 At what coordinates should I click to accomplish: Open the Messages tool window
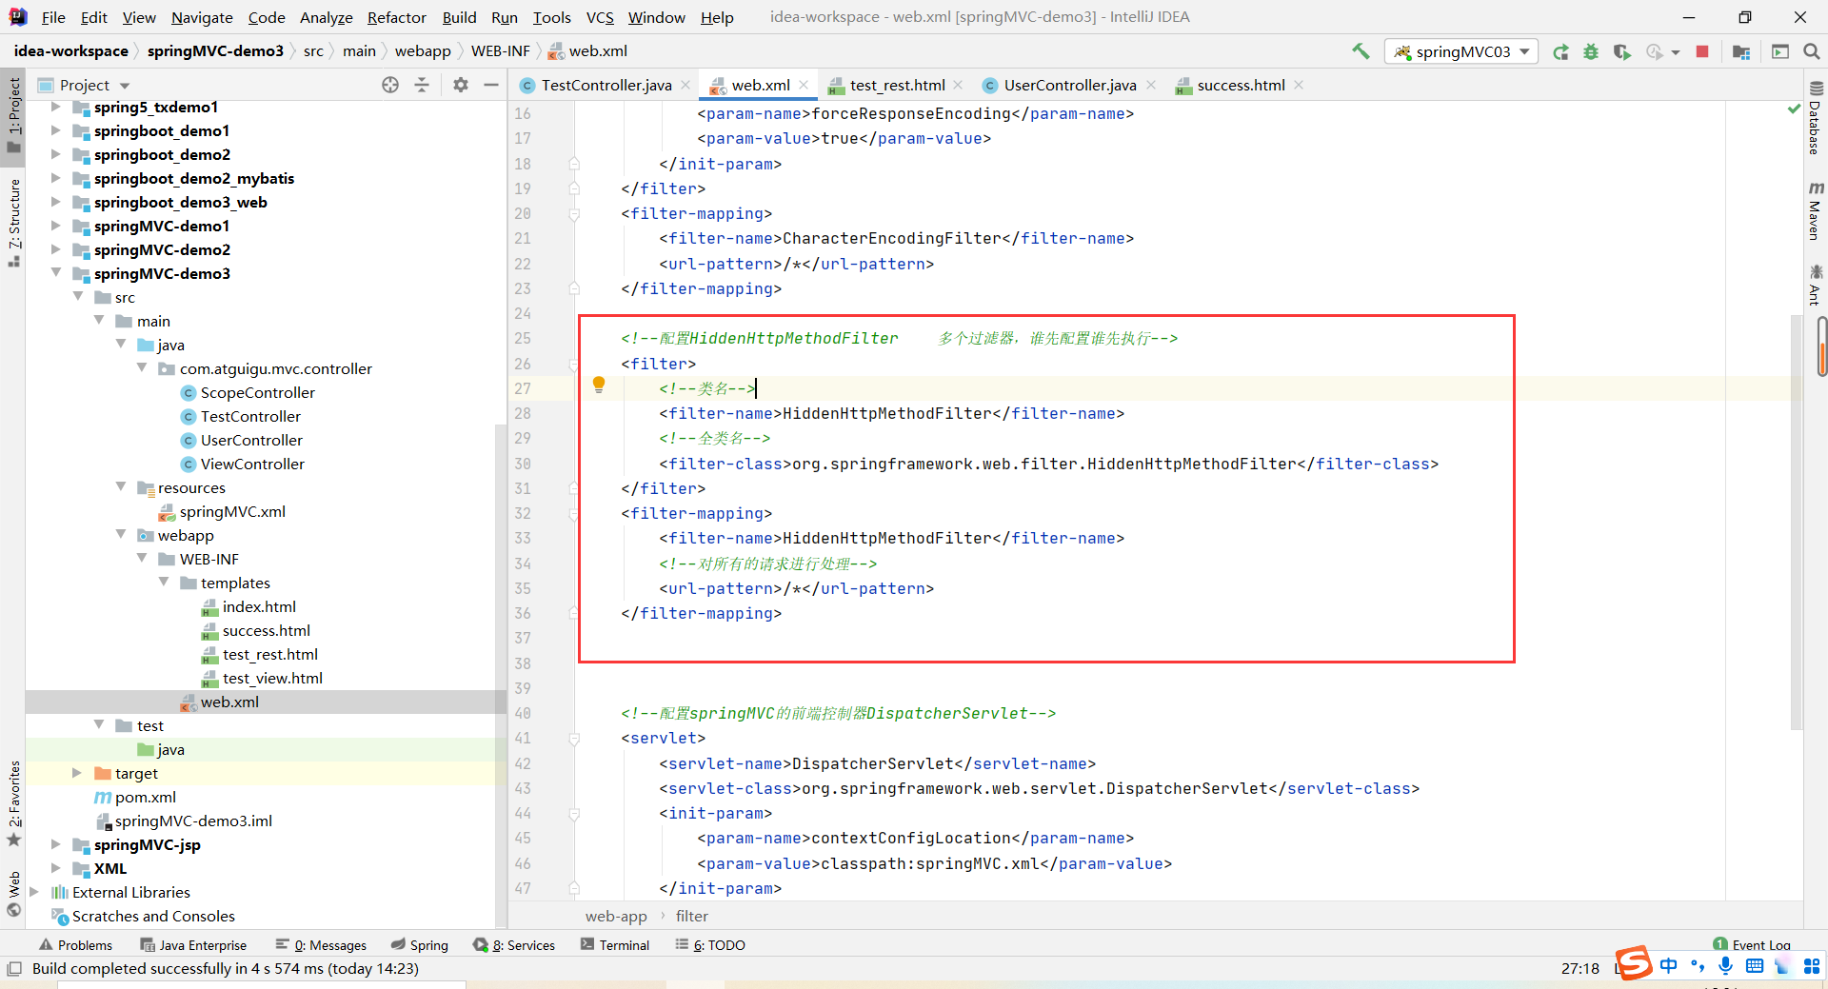(x=321, y=945)
